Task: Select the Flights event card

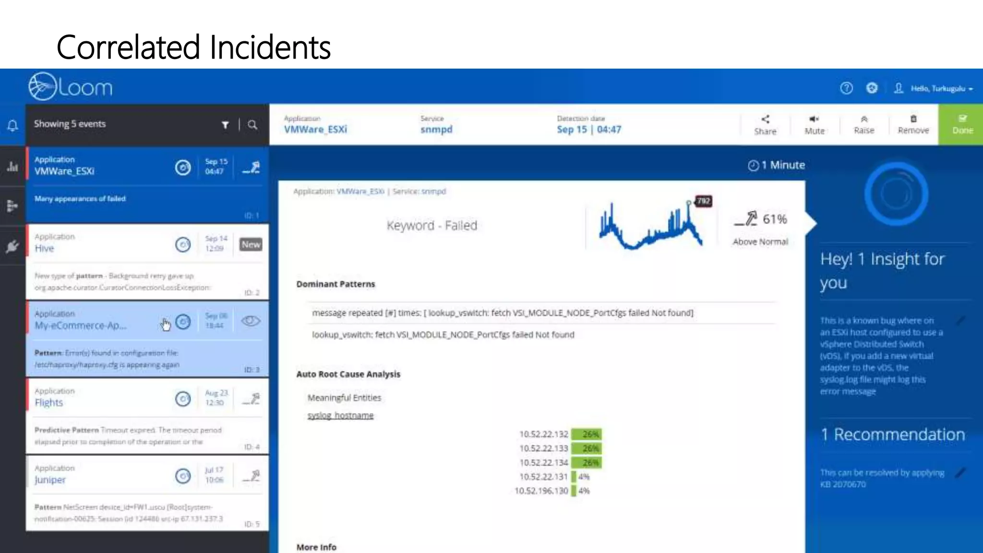Action: point(147,416)
